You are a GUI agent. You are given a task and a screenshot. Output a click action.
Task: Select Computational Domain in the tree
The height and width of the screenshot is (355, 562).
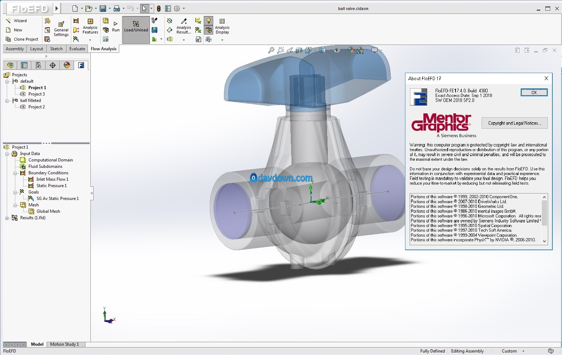tap(51, 160)
